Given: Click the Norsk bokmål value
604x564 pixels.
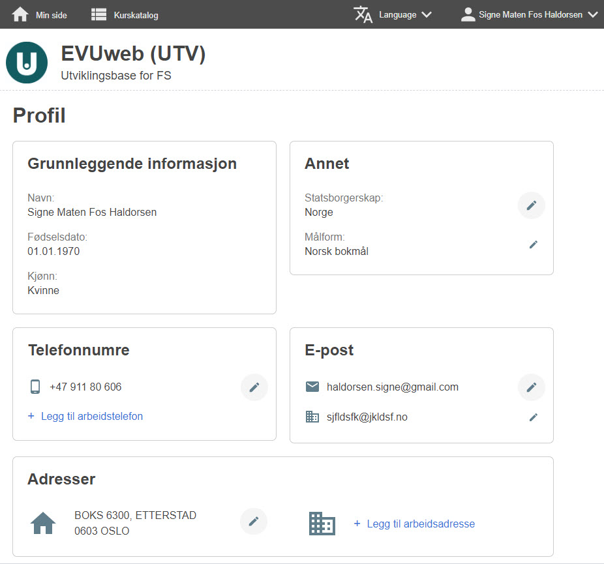Looking at the screenshot, I should [337, 252].
